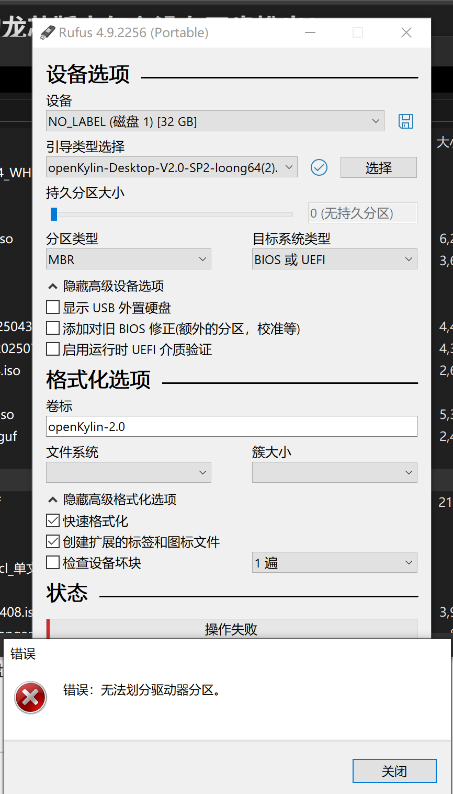This screenshot has width=453, height=794.
Task: Click the 持久分区大小 slider handle
Action: [x=54, y=213]
